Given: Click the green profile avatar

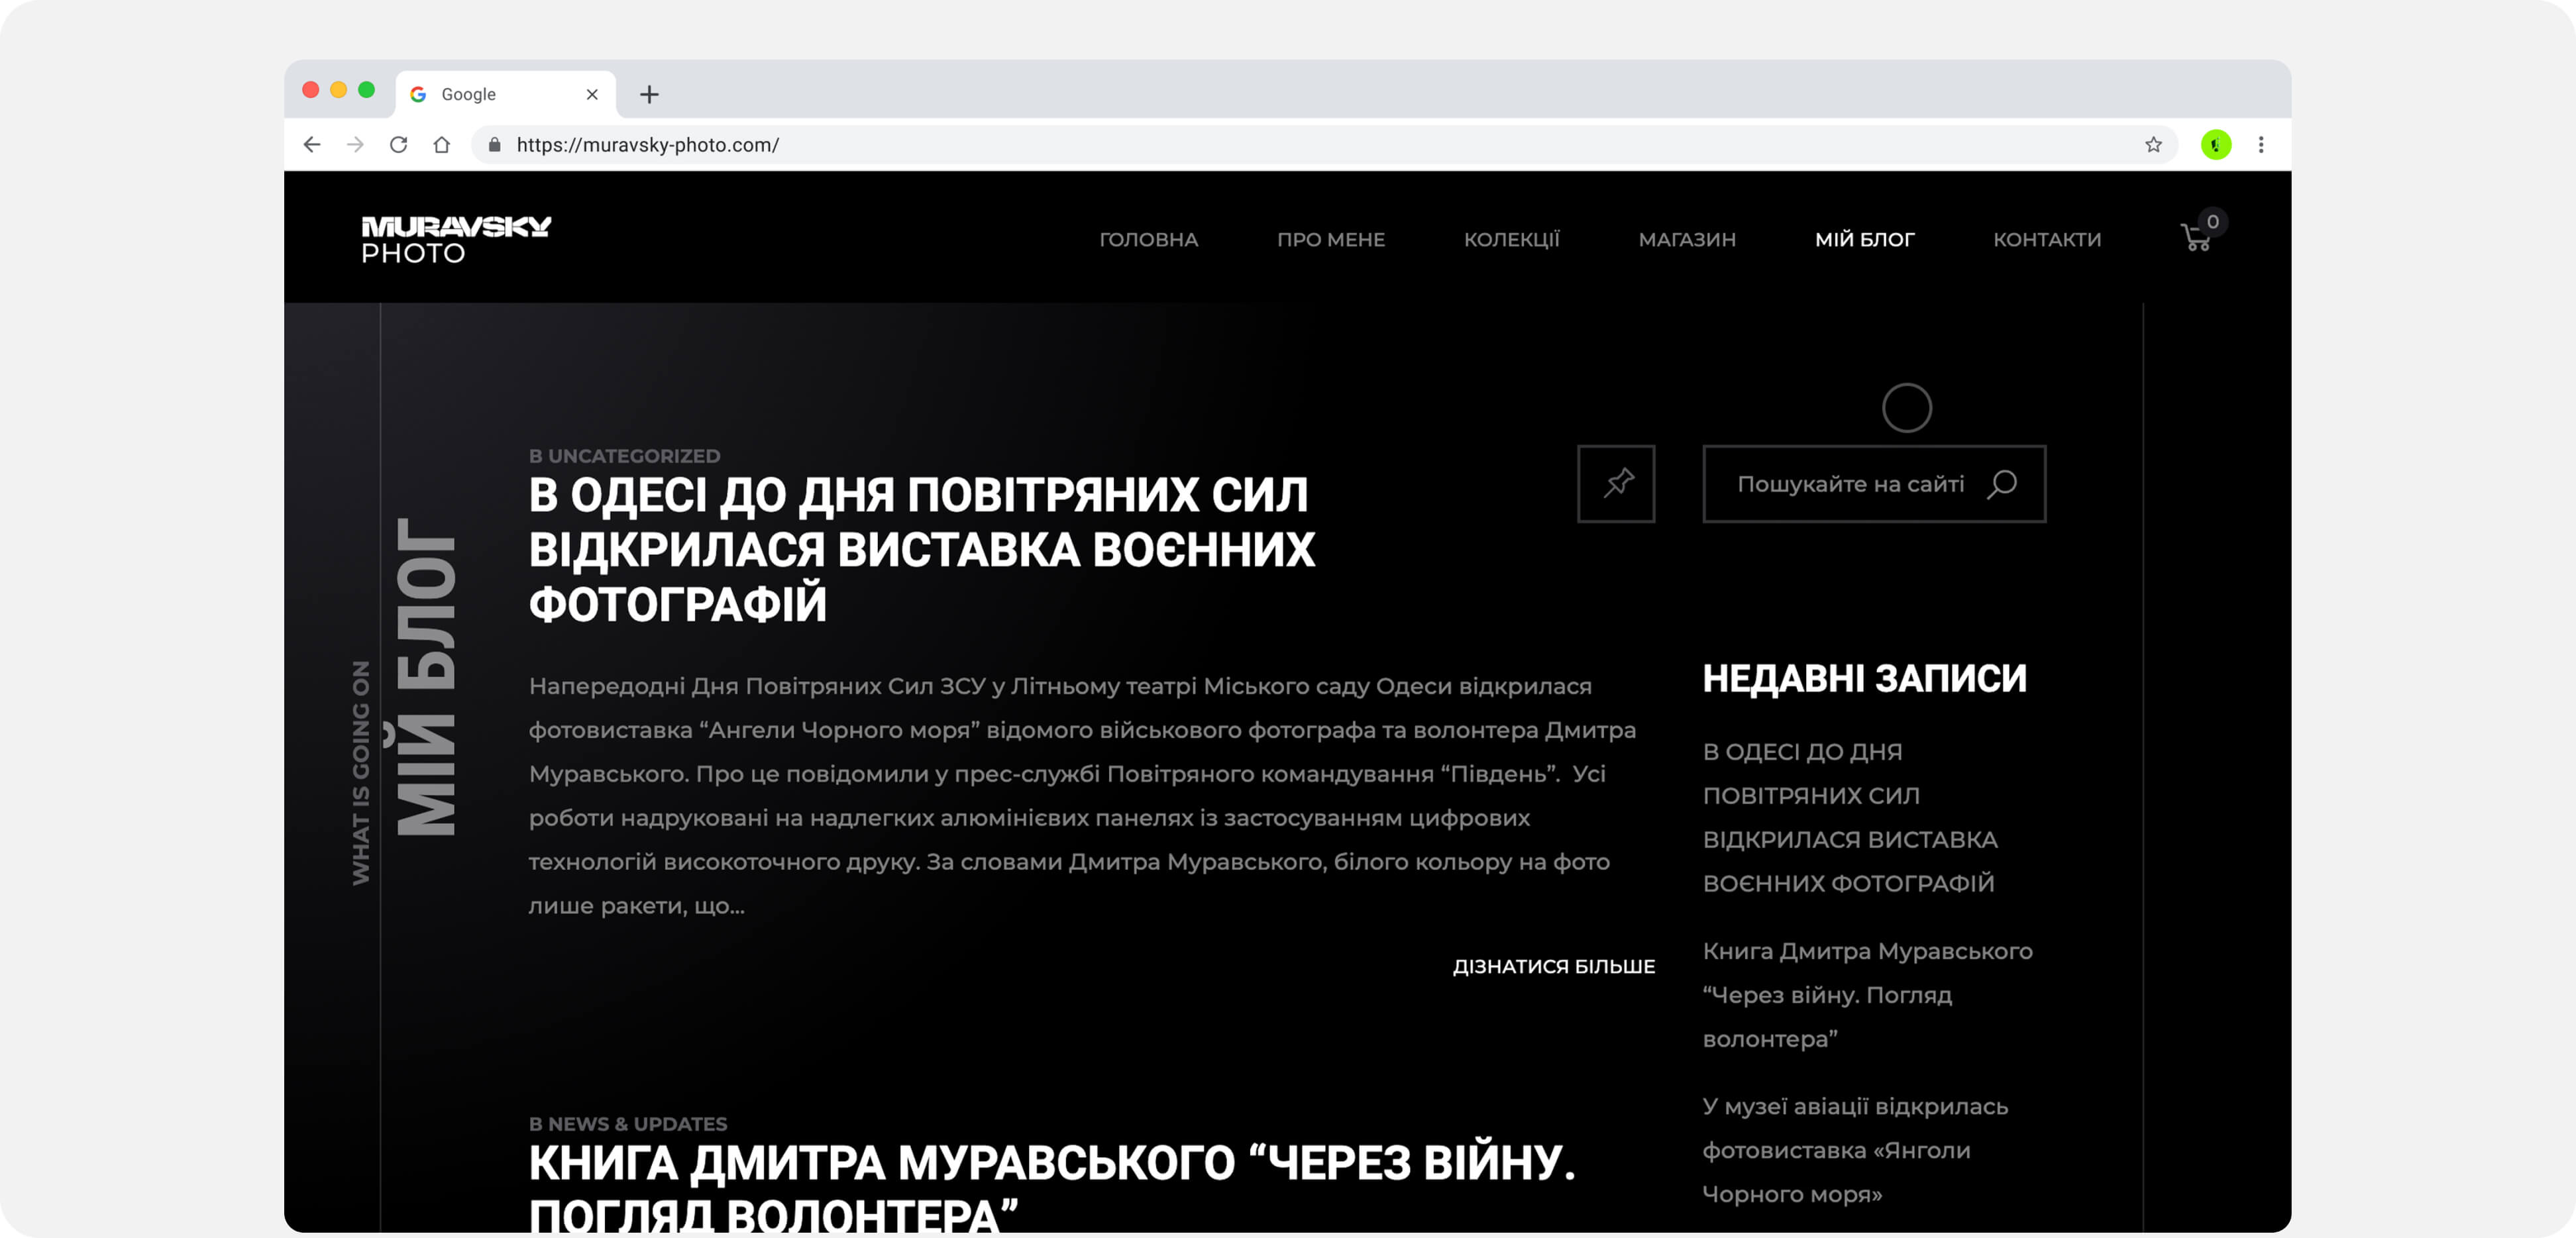Looking at the screenshot, I should [x=2215, y=145].
